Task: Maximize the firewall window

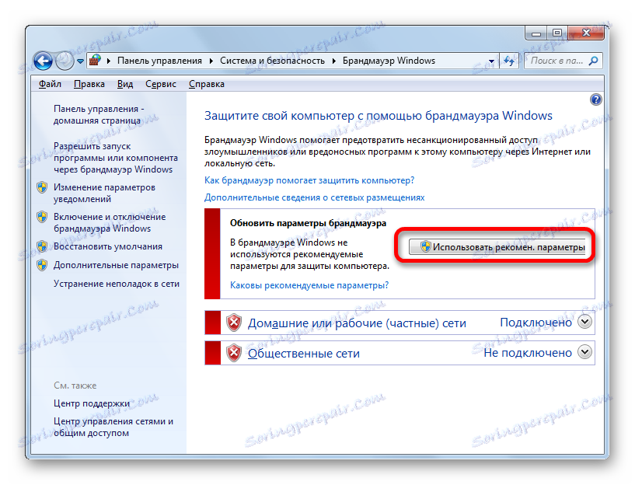Action: click(x=557, y=33)
